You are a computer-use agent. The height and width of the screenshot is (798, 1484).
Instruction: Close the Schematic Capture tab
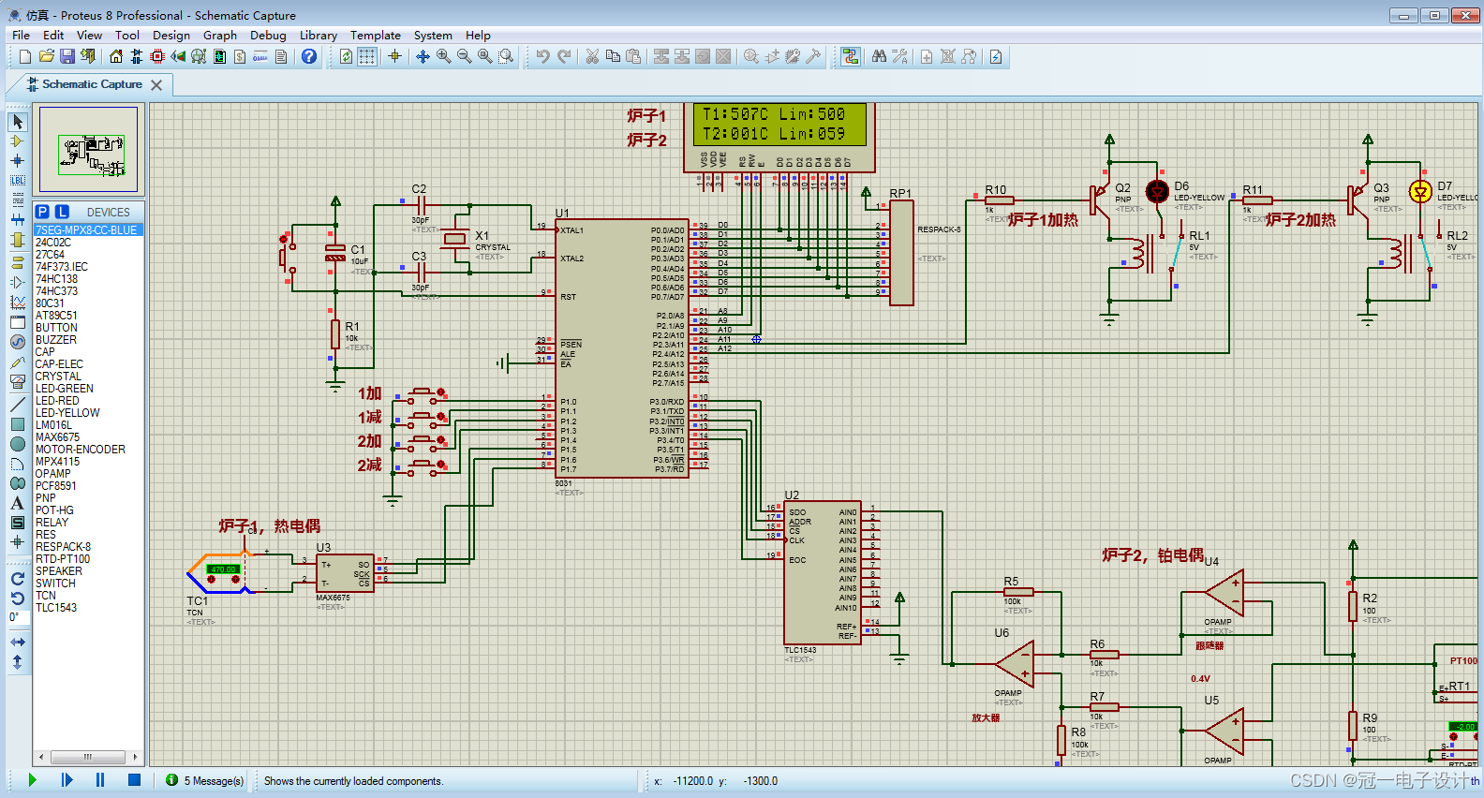pyautogui.click(x=156, y=85)
